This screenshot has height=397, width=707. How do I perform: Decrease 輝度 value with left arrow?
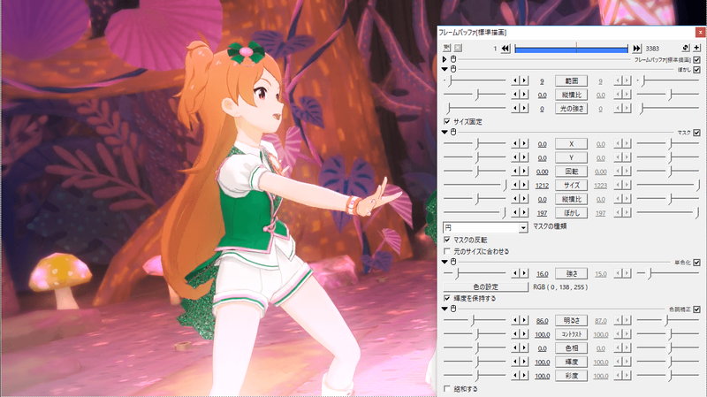pos(515,362)
